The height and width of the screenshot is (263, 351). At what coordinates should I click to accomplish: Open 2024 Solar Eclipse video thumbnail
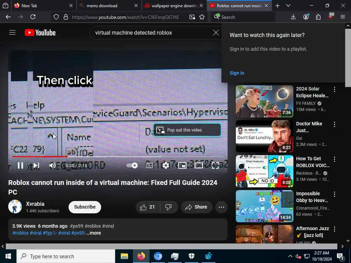[x=264, y=101]
